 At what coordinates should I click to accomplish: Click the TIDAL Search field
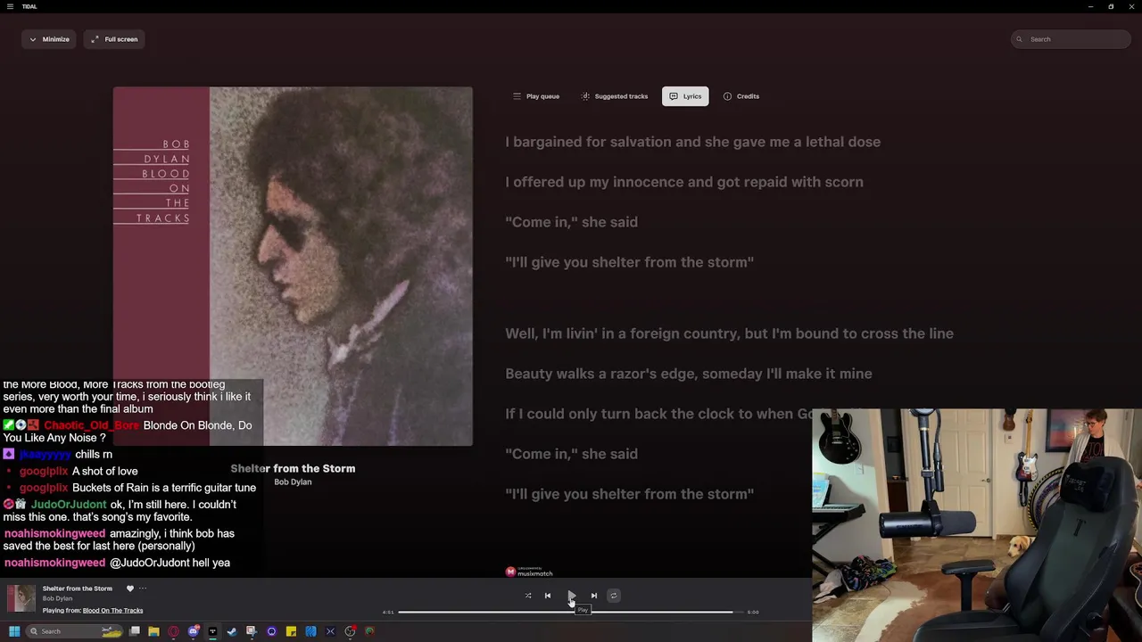pos(1071,39)
